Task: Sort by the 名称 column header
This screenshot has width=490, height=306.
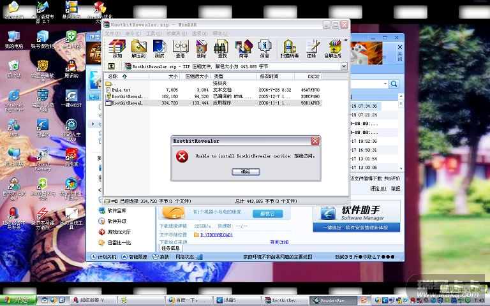Action: click(x=126, y=76)
